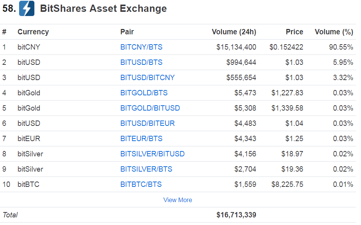Image resolution: width=361 pixels, height=225 pixels.
Task: Click the Currency column header
Action: 33,32
